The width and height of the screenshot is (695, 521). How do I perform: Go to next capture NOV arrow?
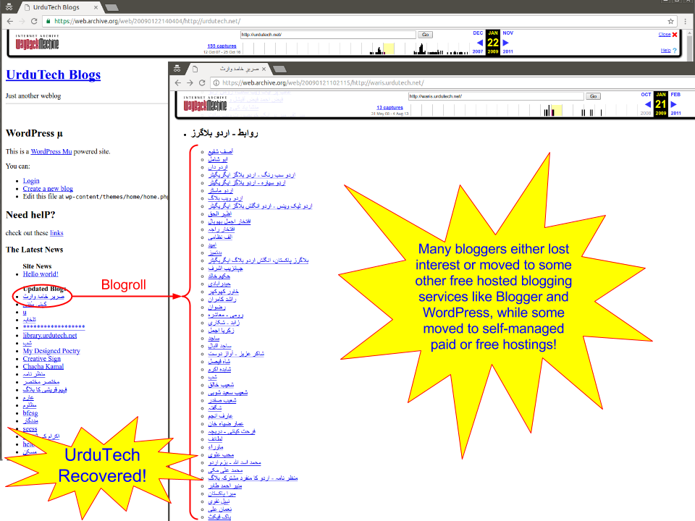(506, 43)
